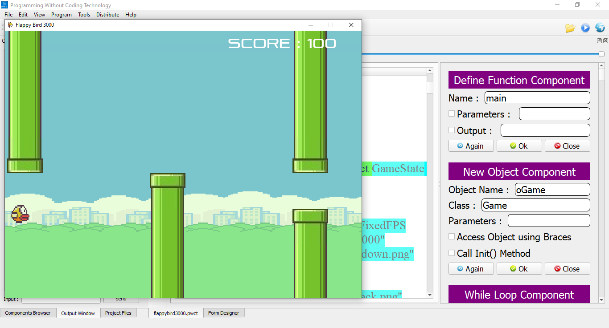Click the code editor scrollbar down arrow
The width and height of the screenshot is (609, 328).
[x=430, y=295]
